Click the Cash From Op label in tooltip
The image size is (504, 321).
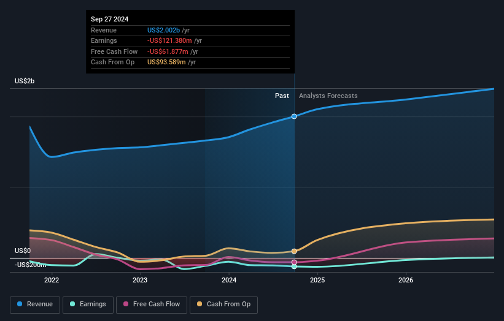112,62
